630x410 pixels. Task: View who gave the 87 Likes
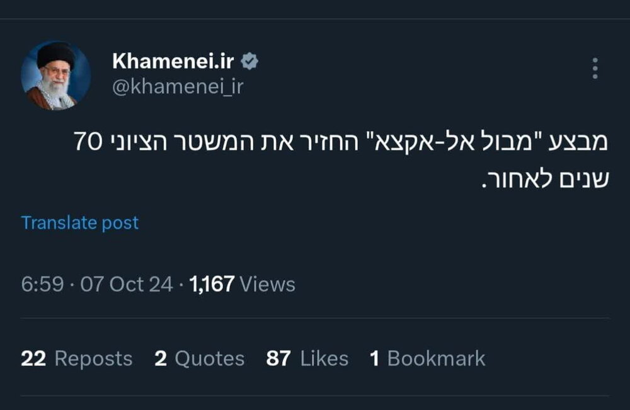[306, 358]
